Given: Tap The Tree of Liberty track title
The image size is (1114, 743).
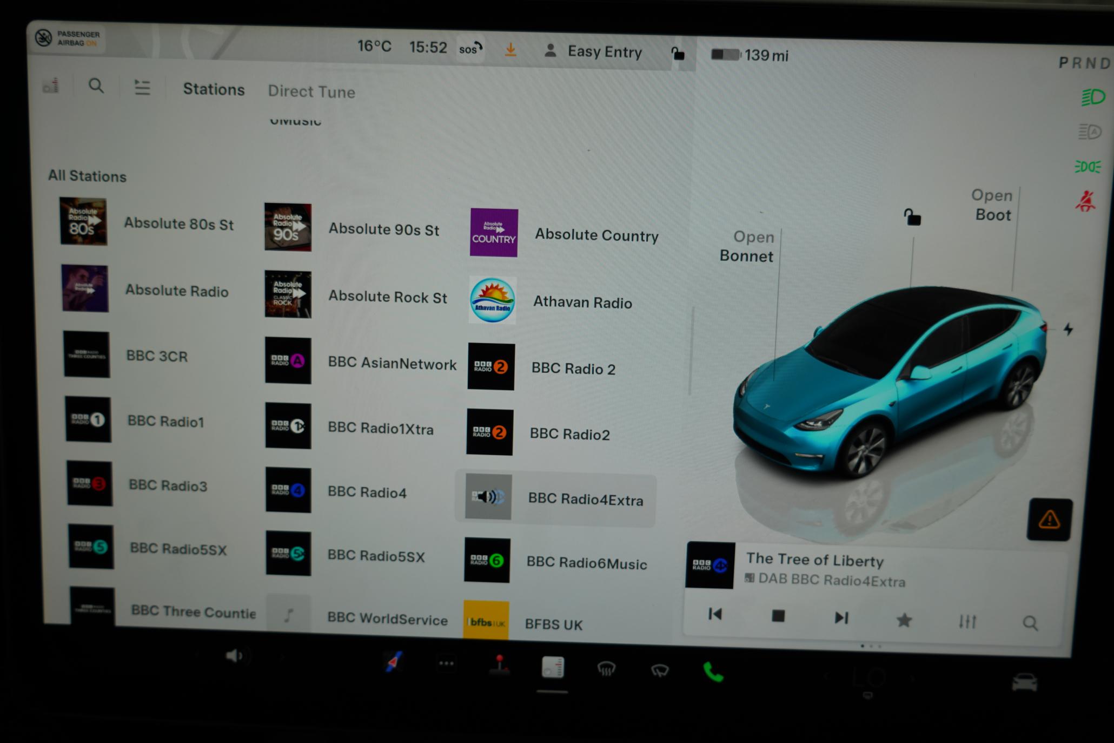Looking at the screenshot, I should [x=815, y=560].
